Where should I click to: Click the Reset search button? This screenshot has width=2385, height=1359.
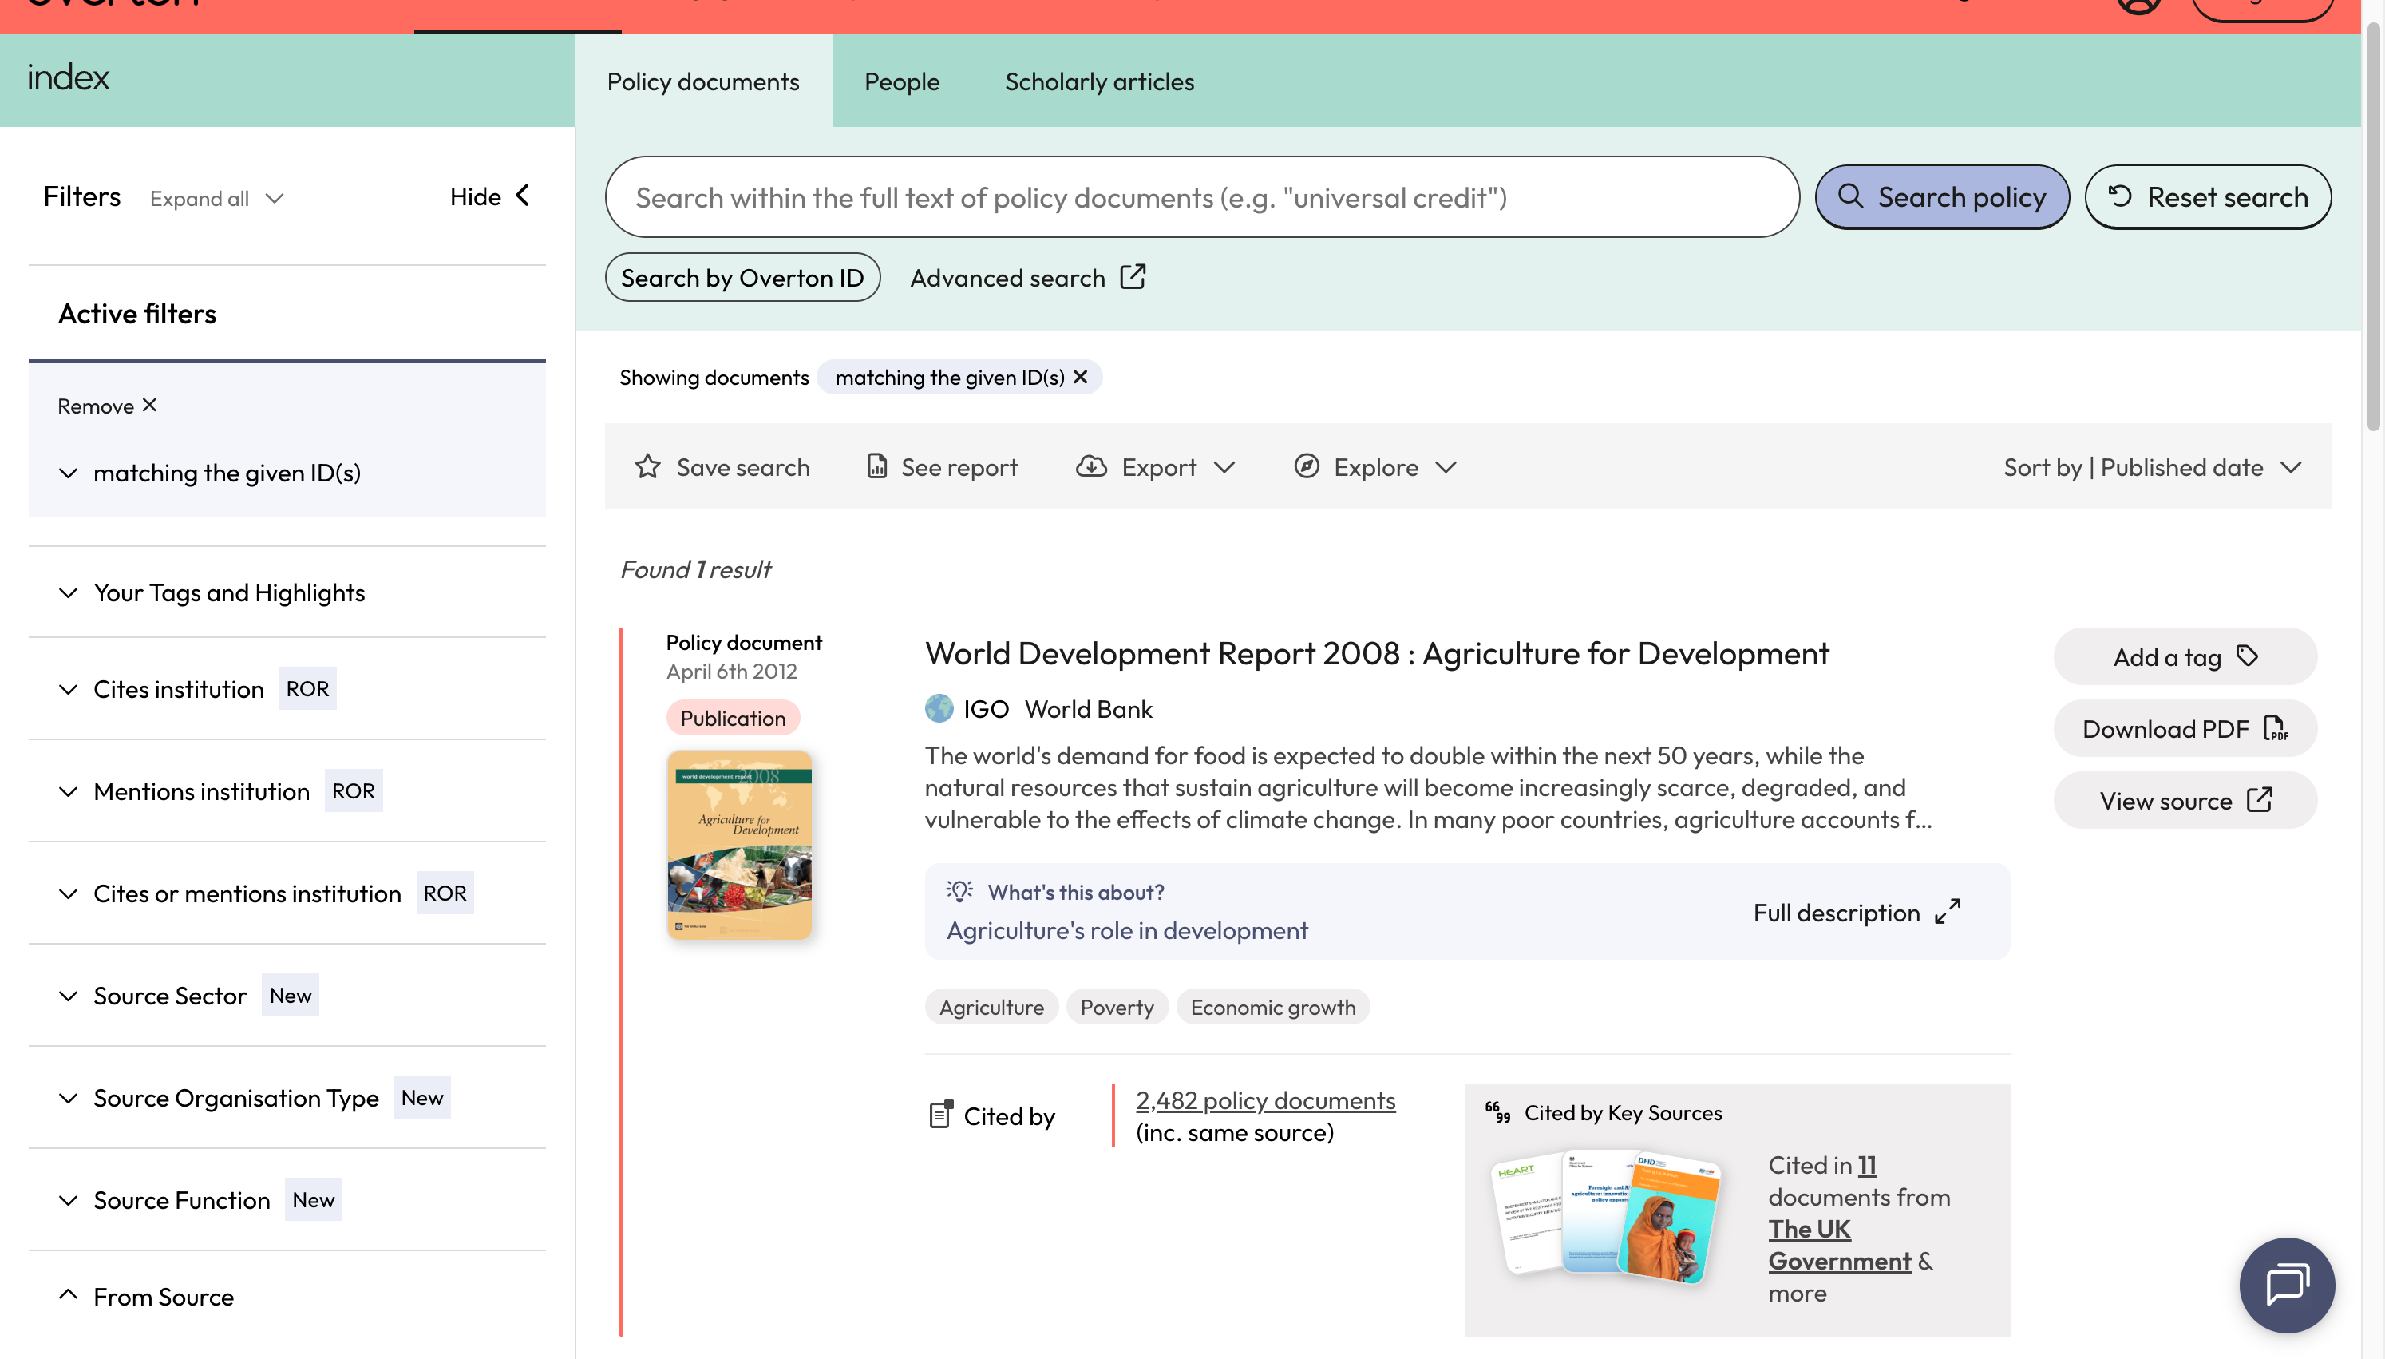[x=2208, y=197]
